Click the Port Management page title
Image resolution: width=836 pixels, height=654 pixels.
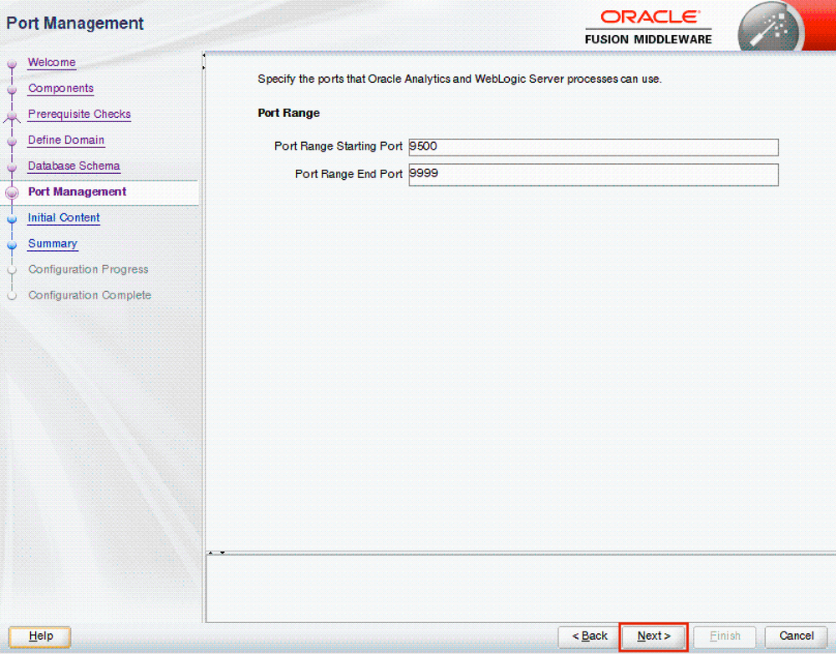(x=74, y=23)
